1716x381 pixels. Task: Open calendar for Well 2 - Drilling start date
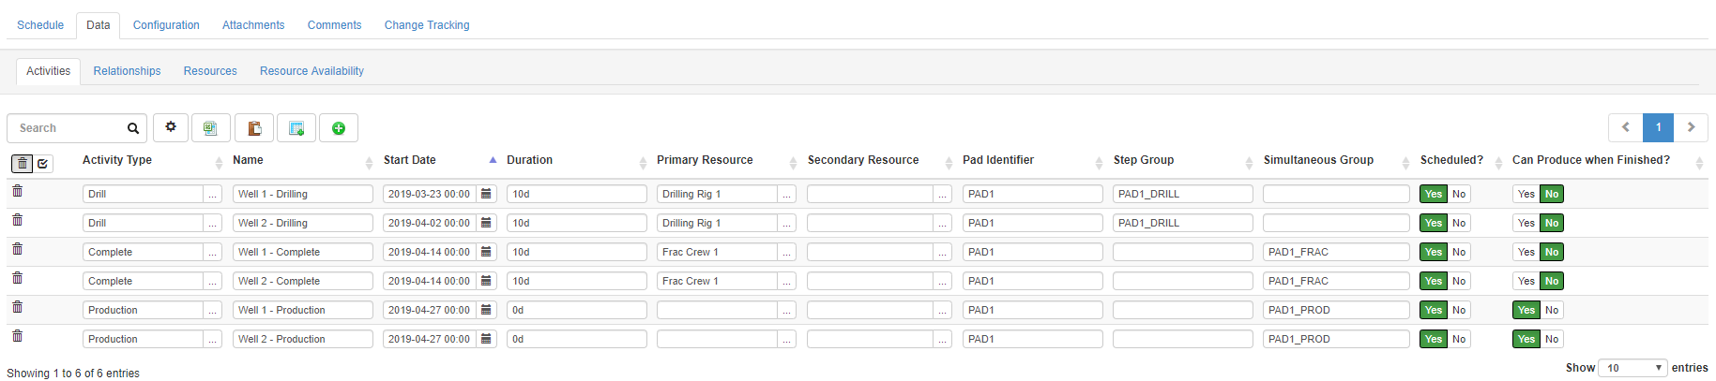point(486,223)
